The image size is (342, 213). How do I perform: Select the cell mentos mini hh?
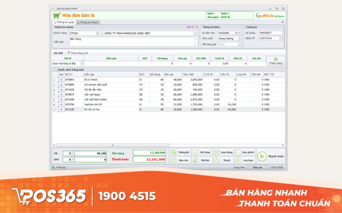(111, 104)
